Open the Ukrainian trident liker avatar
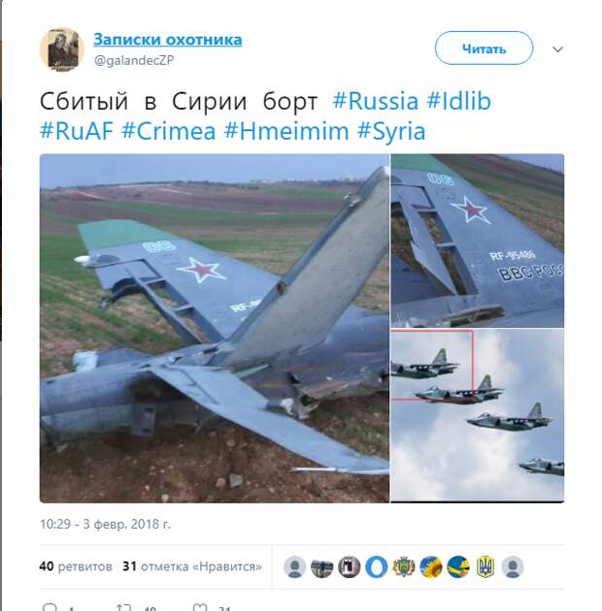The image size is (602, 611). pos(485,567)
